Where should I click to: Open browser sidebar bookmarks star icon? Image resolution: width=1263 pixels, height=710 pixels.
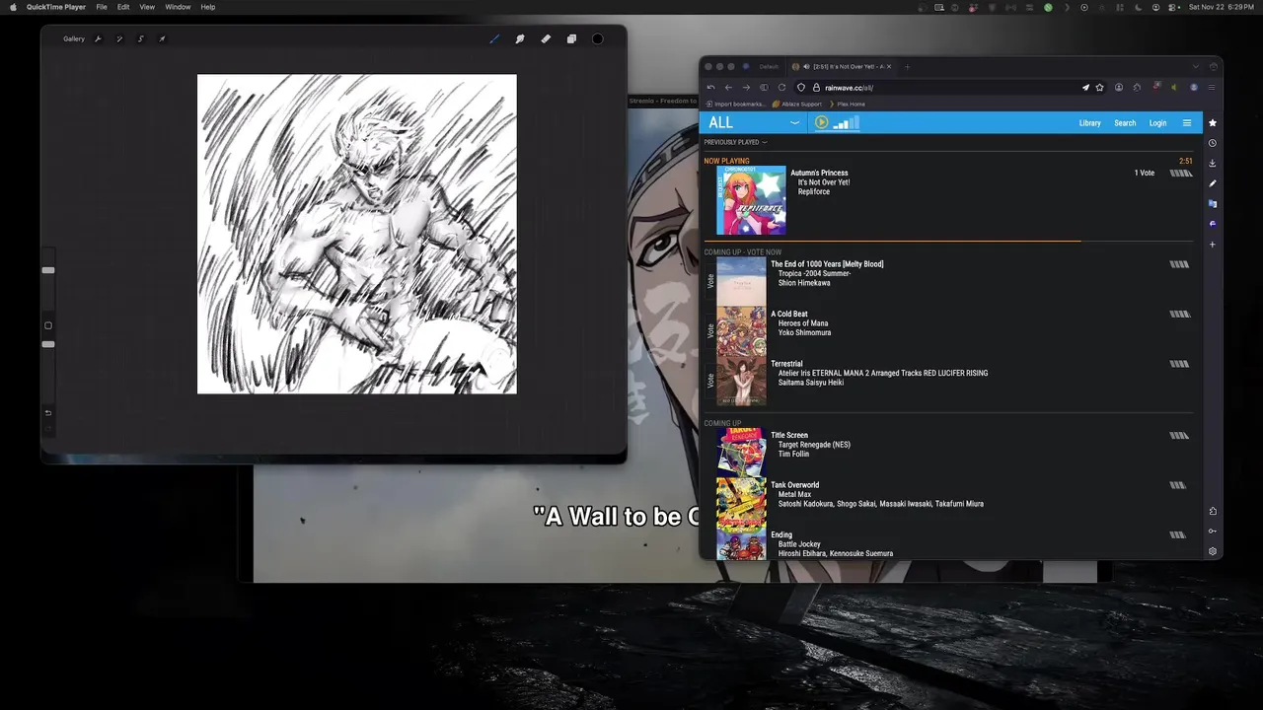point(1213,123)
